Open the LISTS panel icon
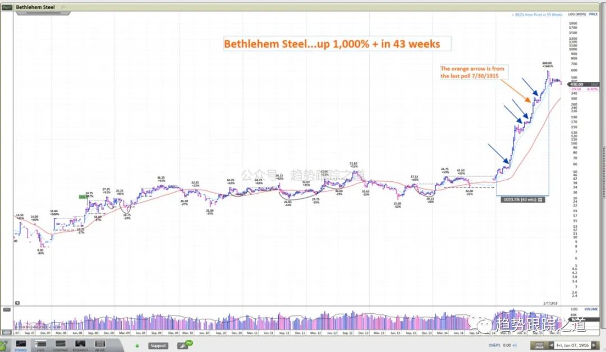Image resolution: width=606 pixels, height=352 pixels. (40, 344)
